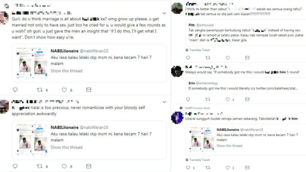The width and height of the screenshot is (306, 172).
Task: Reply to the "Malays would say" tweet
Action: pyautogui.click(x=188, y=99)
